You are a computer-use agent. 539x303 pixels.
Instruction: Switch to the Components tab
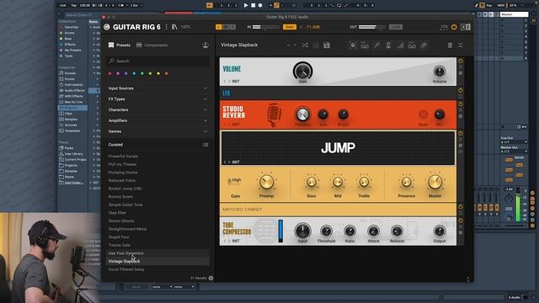(152, 45)
